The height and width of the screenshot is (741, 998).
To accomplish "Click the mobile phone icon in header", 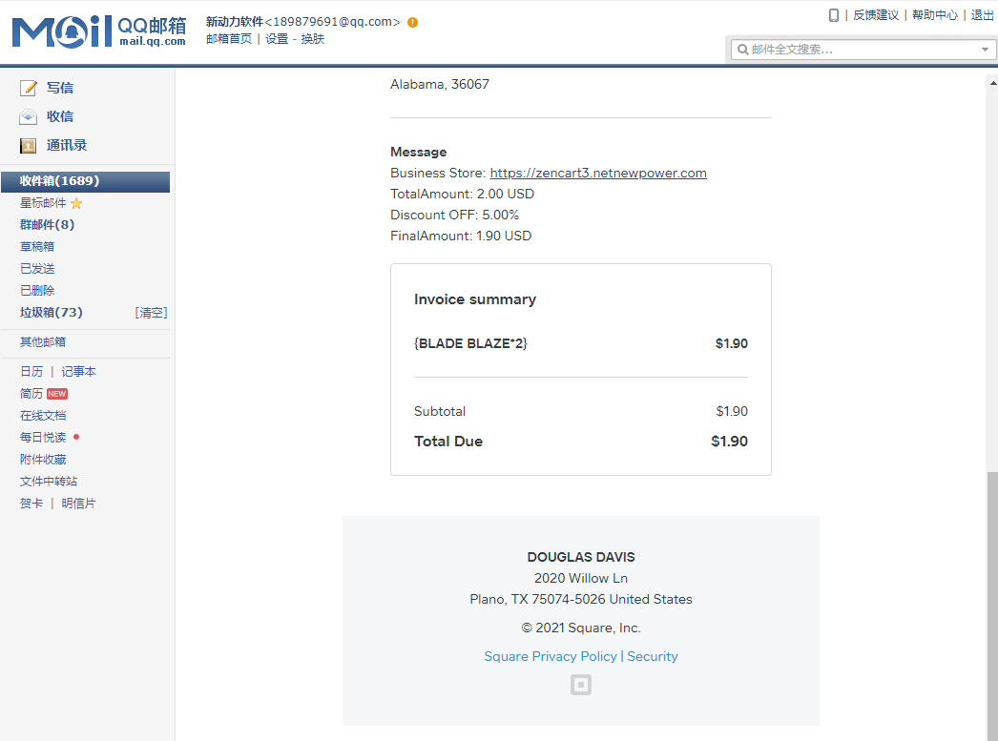I will (x=833, y=15).
